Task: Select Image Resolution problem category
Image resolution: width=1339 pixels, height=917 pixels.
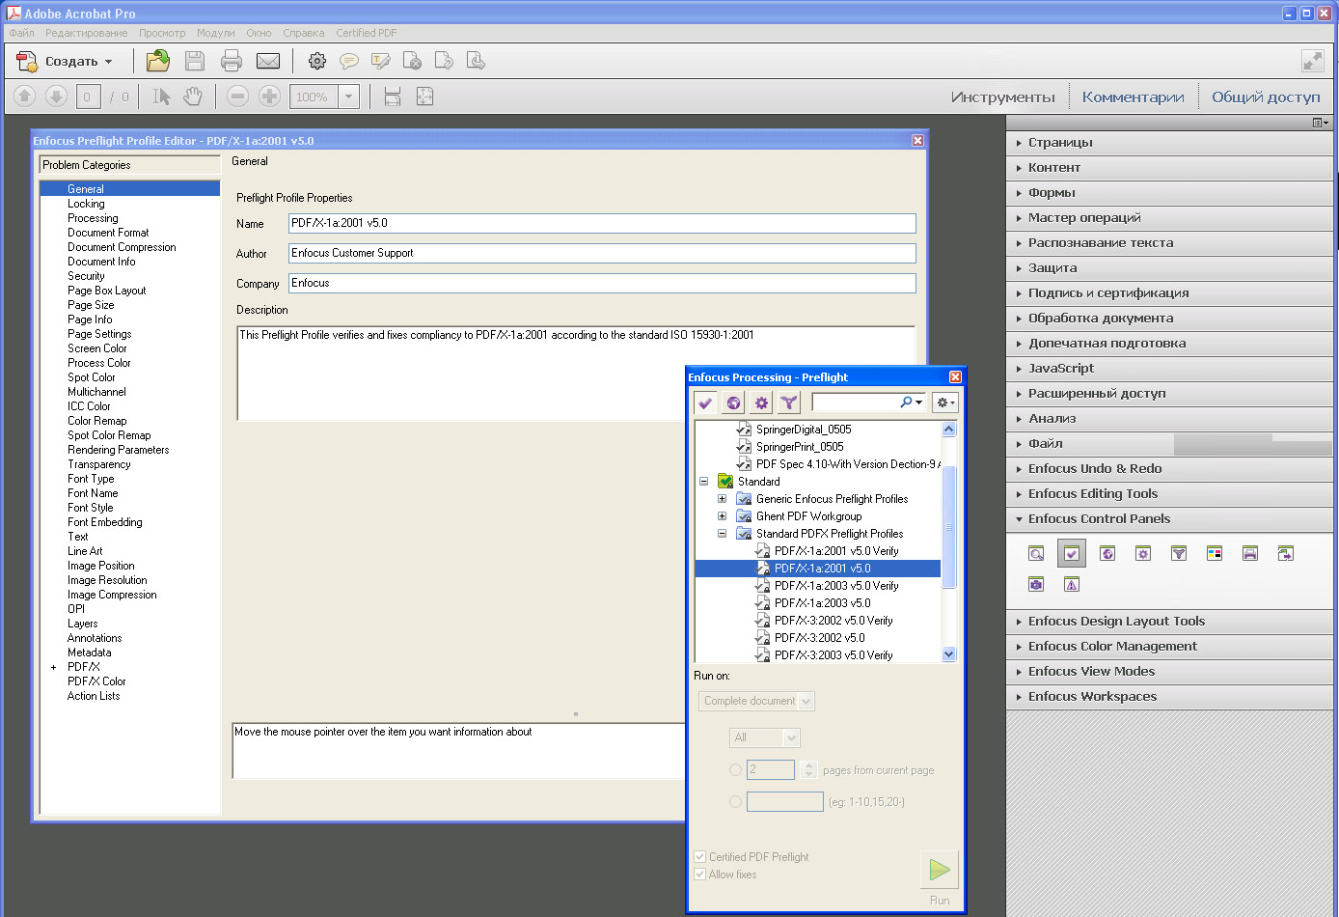Action: coord(107,580)
